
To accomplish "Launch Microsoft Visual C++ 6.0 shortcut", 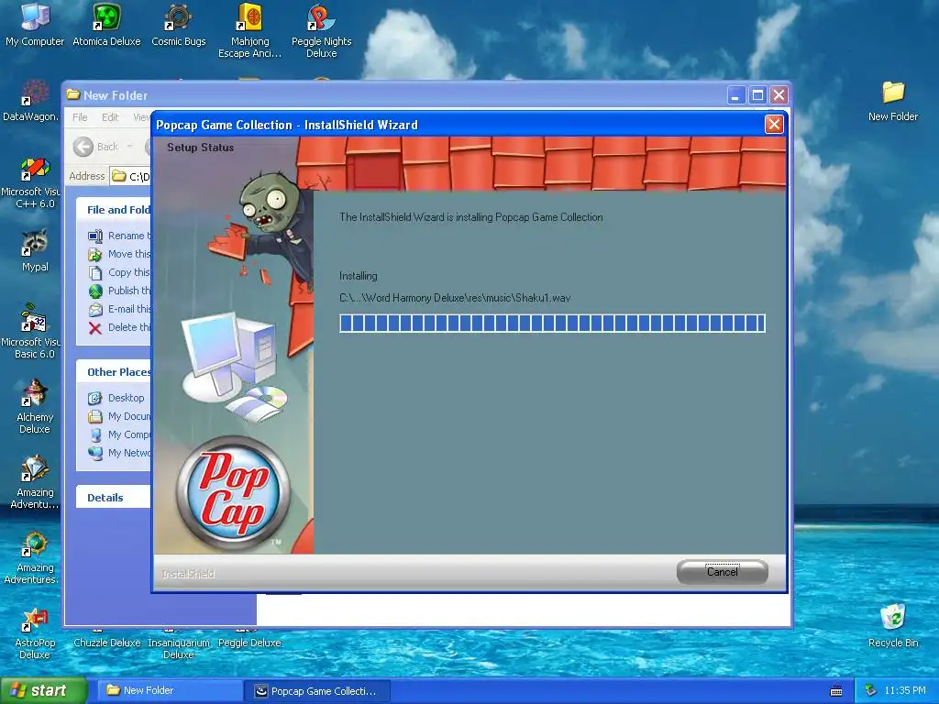I will point(30,182).
